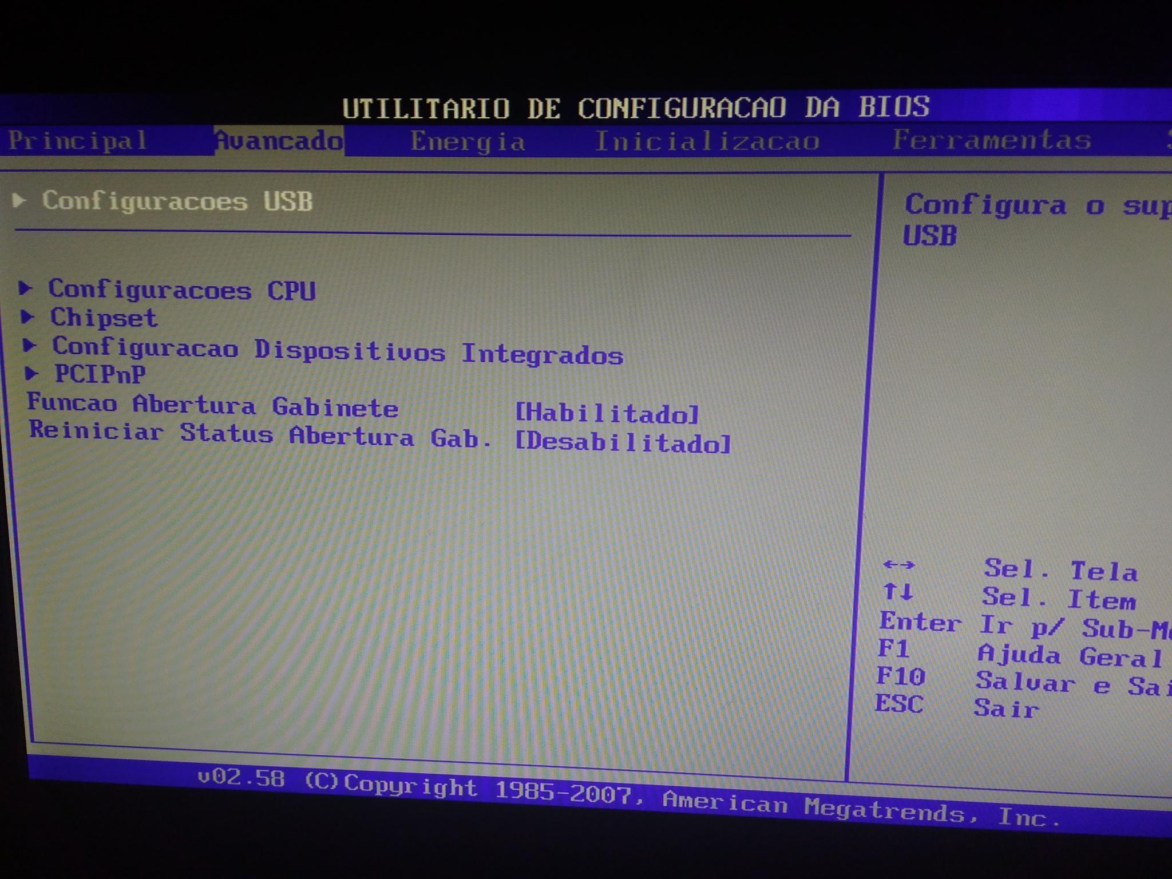The image size is (1172, 879).
Task: Open the Energia tab
Action: pos(468,141)
